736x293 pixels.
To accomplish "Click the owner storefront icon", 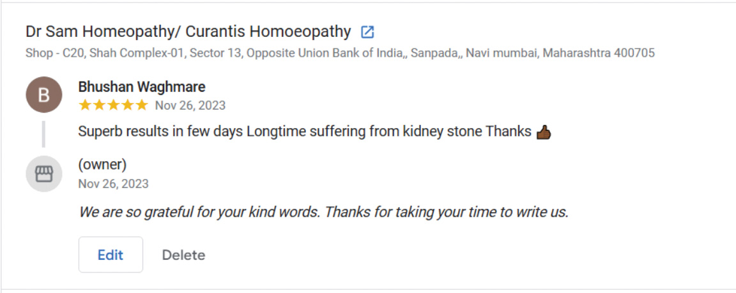I will coord(43,174).
